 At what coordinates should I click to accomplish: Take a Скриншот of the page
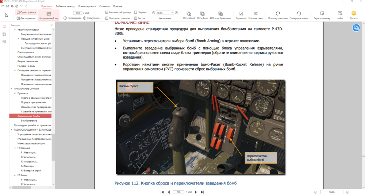click(241, 15)
